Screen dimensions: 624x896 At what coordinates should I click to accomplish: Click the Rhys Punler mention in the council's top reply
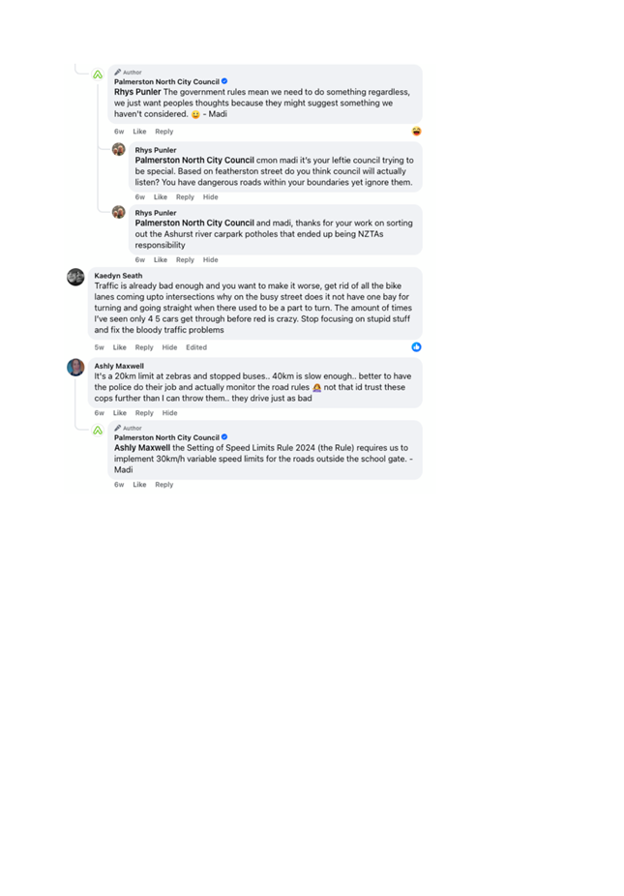pos(137,92)
